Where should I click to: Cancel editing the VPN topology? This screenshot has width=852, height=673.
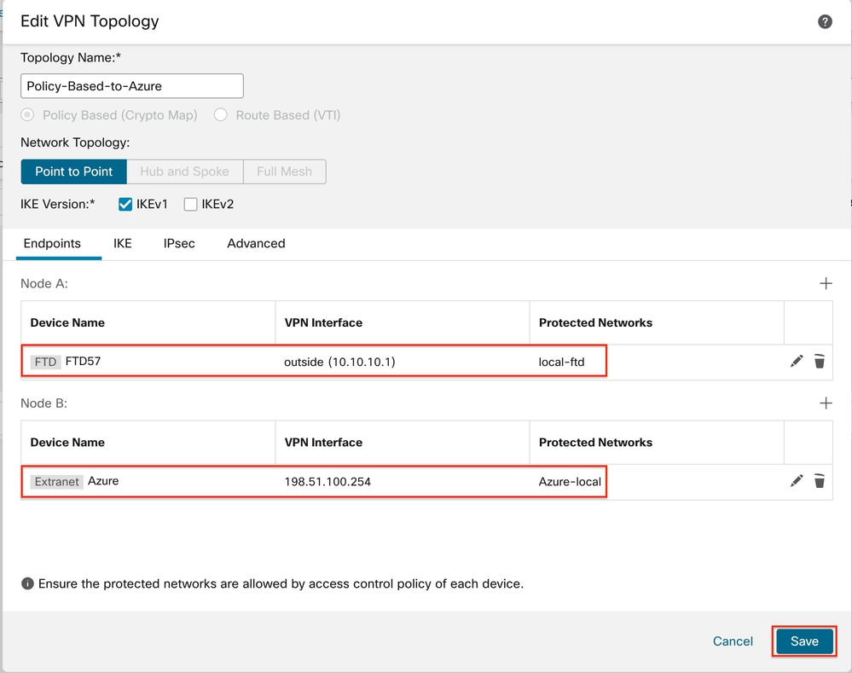tap(733, 641)
